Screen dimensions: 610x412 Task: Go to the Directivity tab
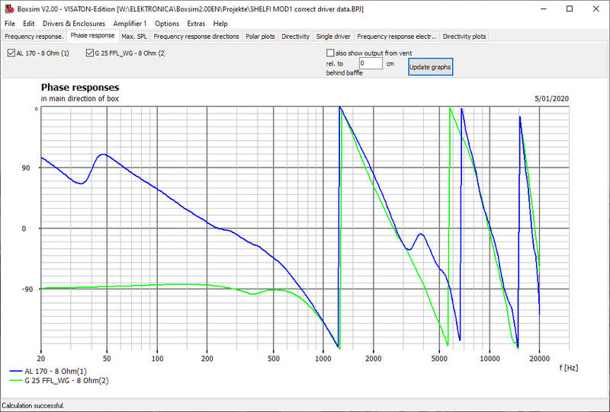[295, 36]
